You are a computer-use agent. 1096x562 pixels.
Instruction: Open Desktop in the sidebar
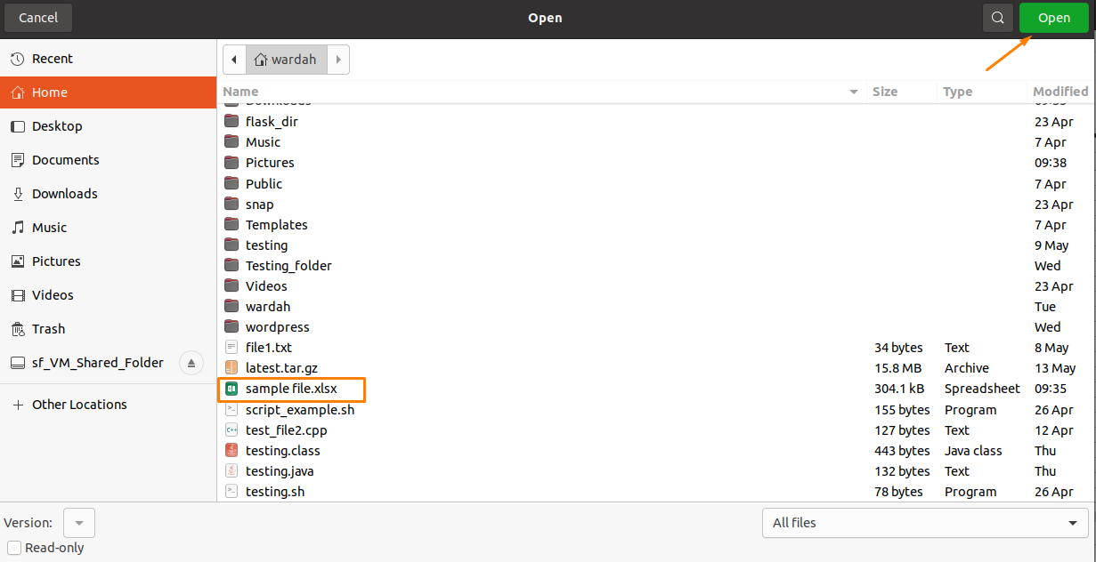tap(109, 126)
